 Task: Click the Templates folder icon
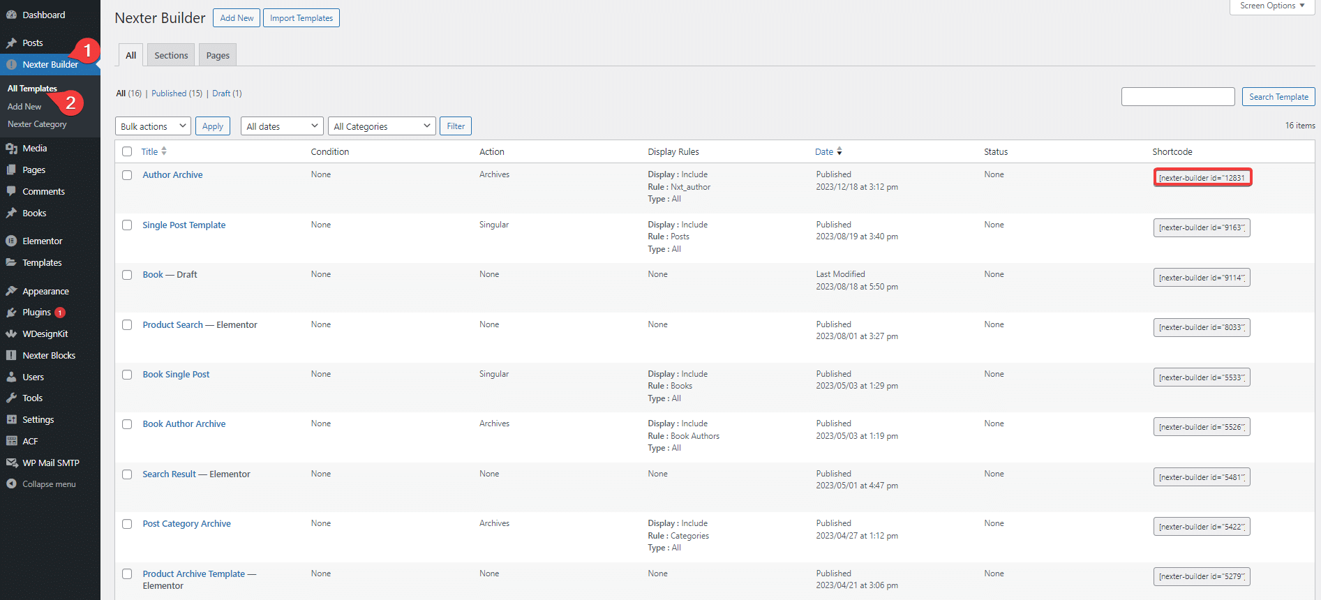pos(11,262)
